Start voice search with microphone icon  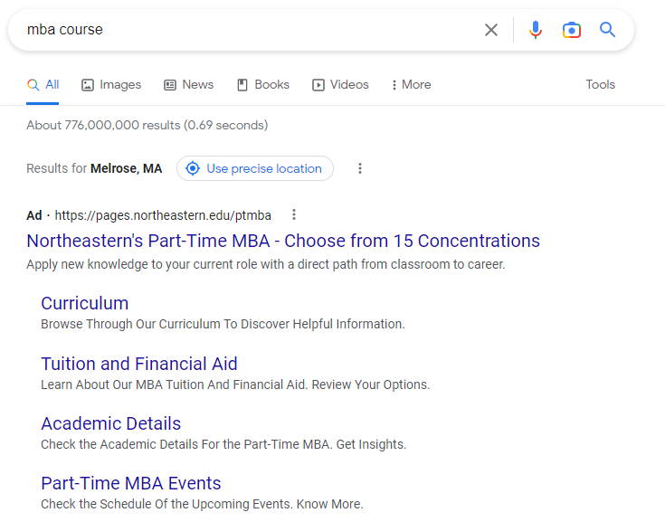click(x=536, y=30)
